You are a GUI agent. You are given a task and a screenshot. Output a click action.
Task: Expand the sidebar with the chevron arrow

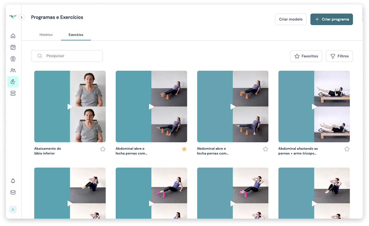22,18
